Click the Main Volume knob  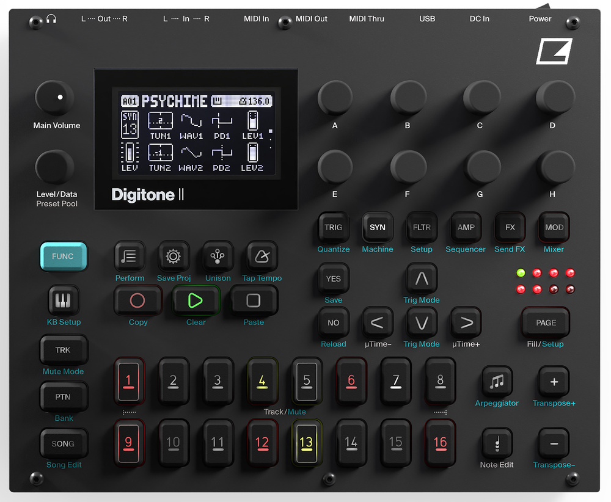point(54,98)
